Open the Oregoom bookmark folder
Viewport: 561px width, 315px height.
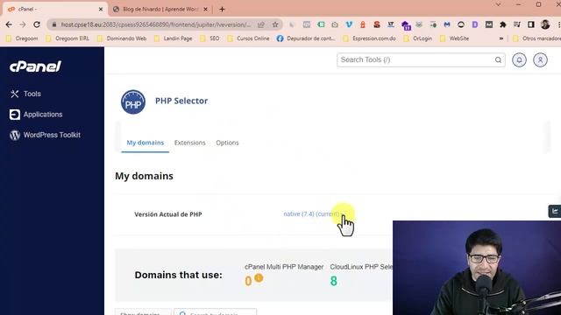[22, 38]
